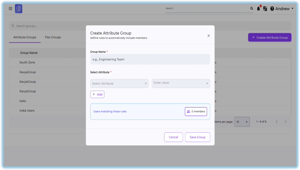Click the help question mark icon
Screen dimensions: 300x170
272,9
